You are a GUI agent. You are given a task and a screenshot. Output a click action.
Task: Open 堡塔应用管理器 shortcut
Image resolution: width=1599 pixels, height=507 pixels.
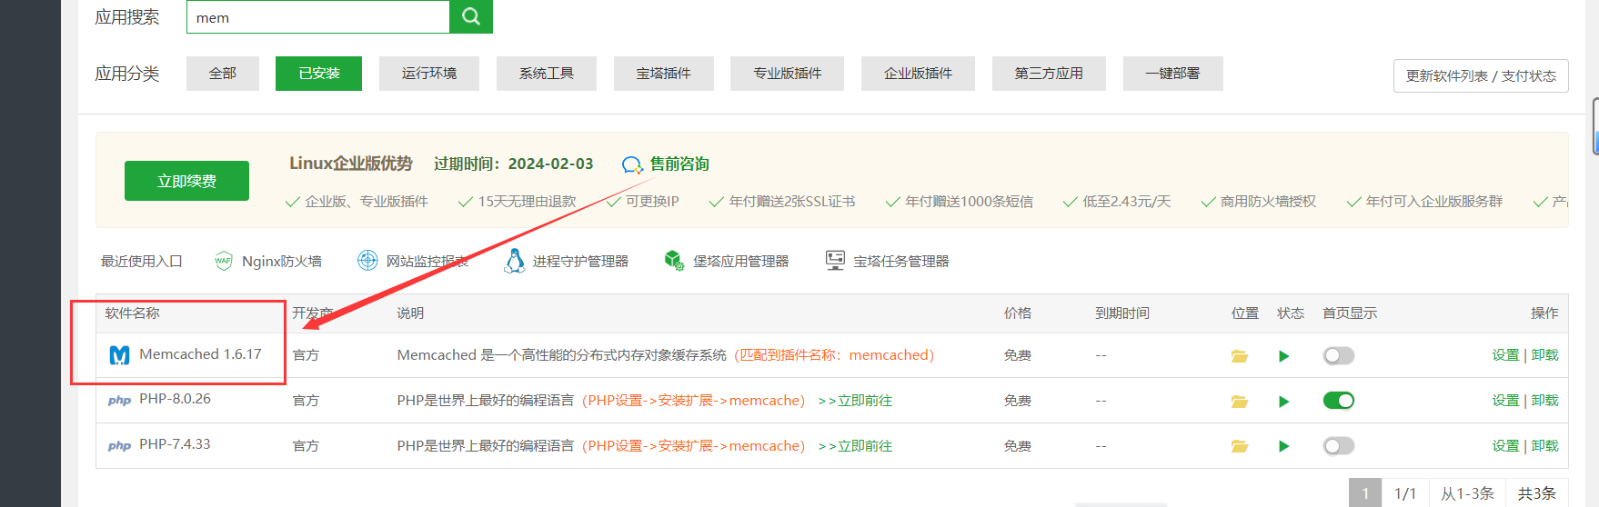(x=741, y=262)
